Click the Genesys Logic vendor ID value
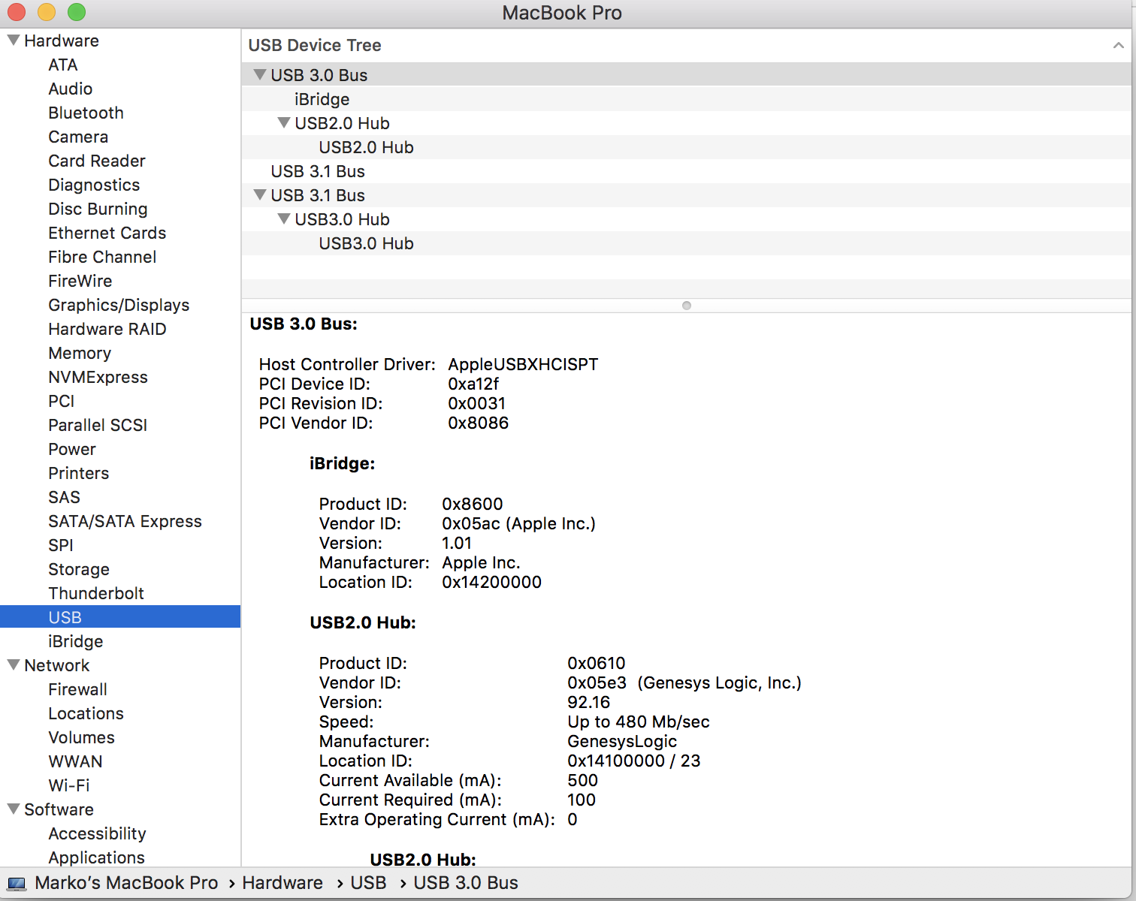1136x901 pixels. (684, 683)
